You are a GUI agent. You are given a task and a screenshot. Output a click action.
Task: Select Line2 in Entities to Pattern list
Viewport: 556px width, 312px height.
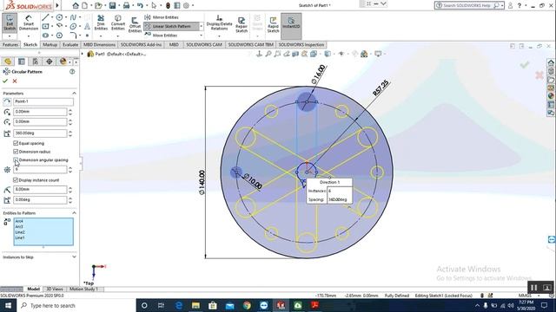(x=20, y=232)
